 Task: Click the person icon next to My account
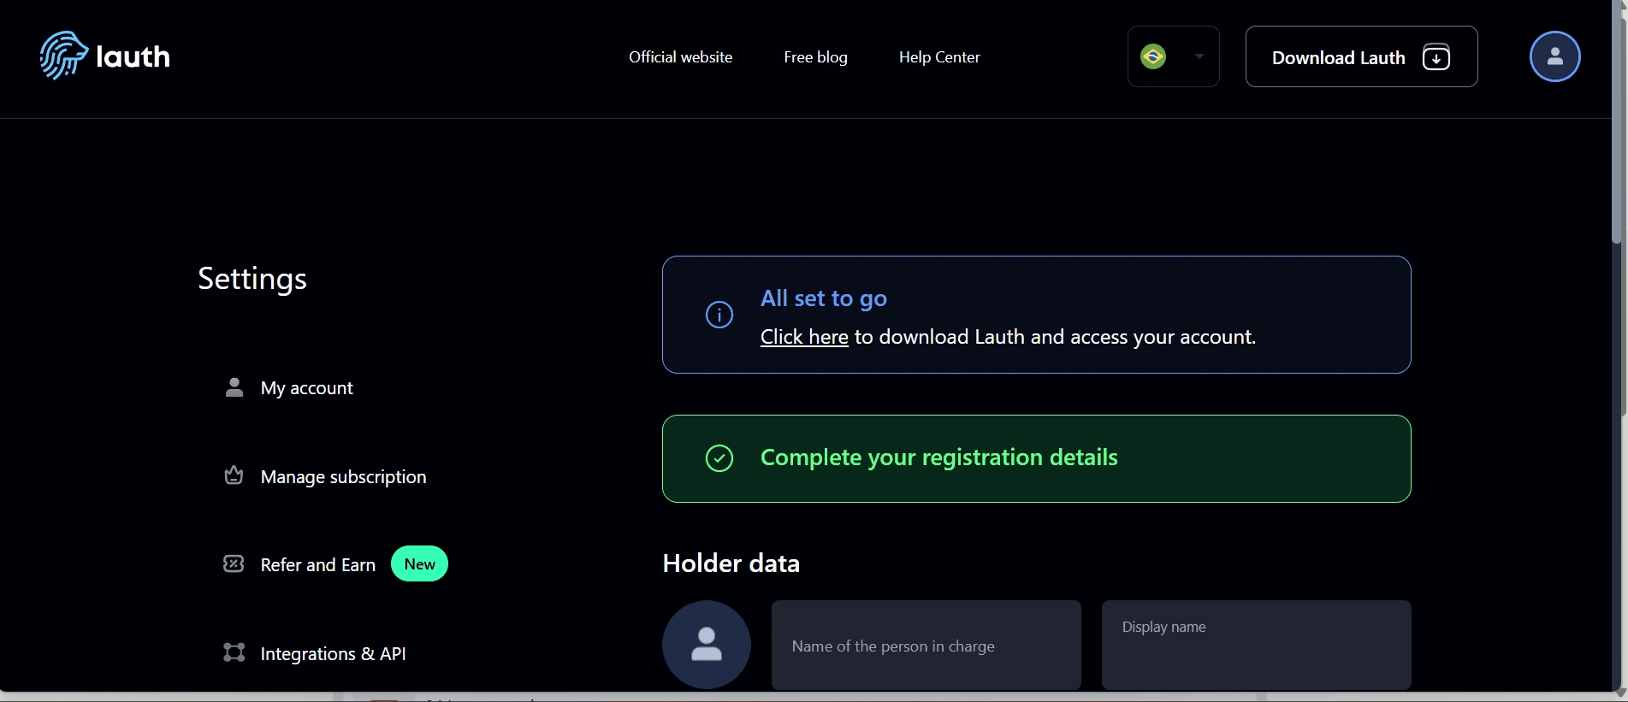coord(234,387)
